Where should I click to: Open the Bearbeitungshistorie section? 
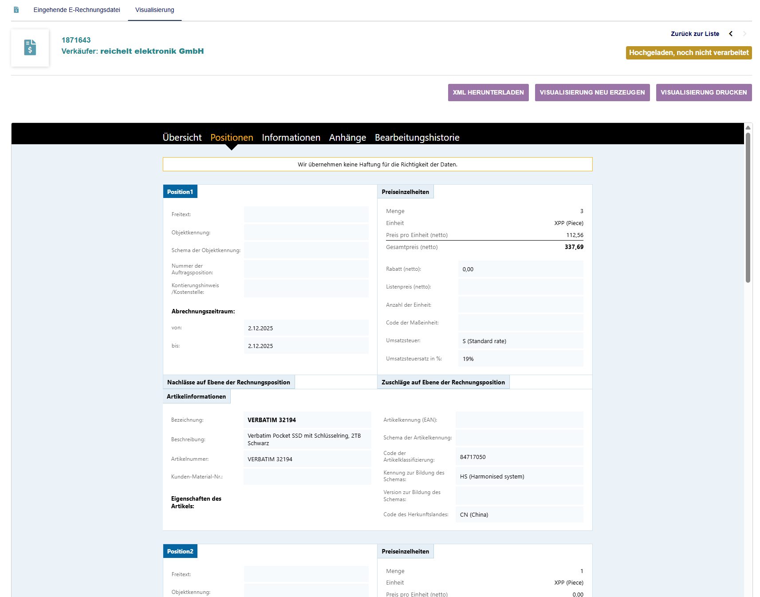pos(417,138)
